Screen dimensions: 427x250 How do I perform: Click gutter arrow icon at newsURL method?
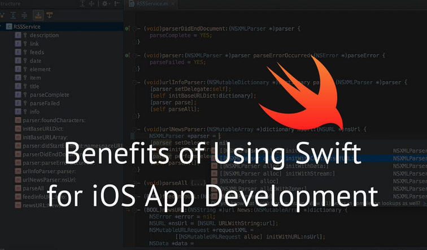127,210
